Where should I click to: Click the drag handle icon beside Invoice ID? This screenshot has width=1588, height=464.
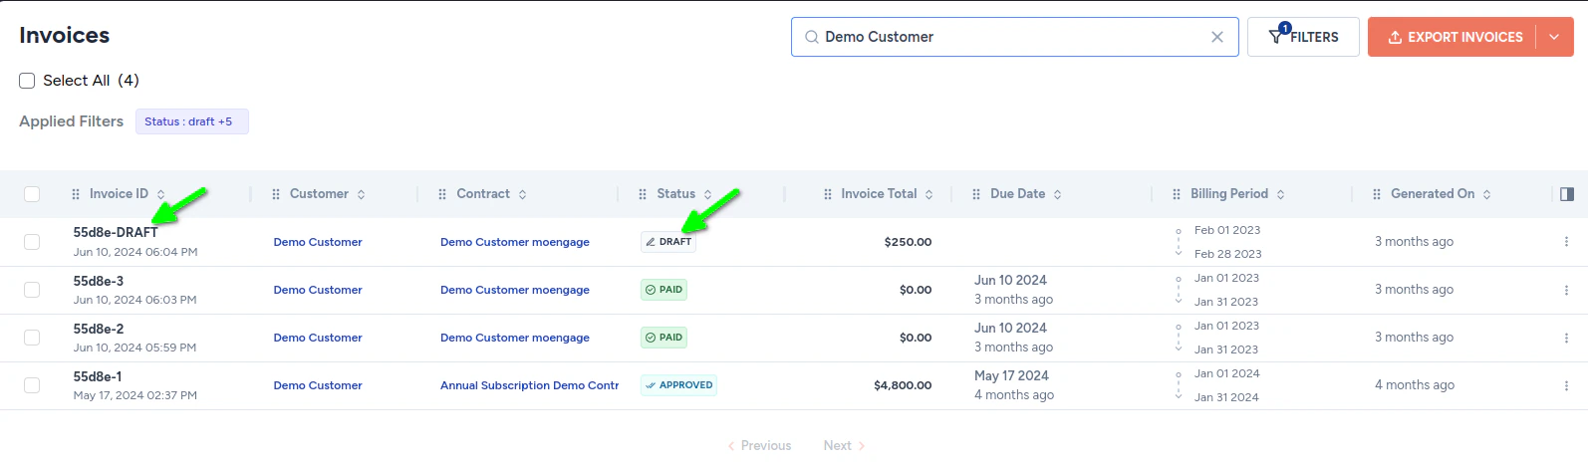point(76,194)
